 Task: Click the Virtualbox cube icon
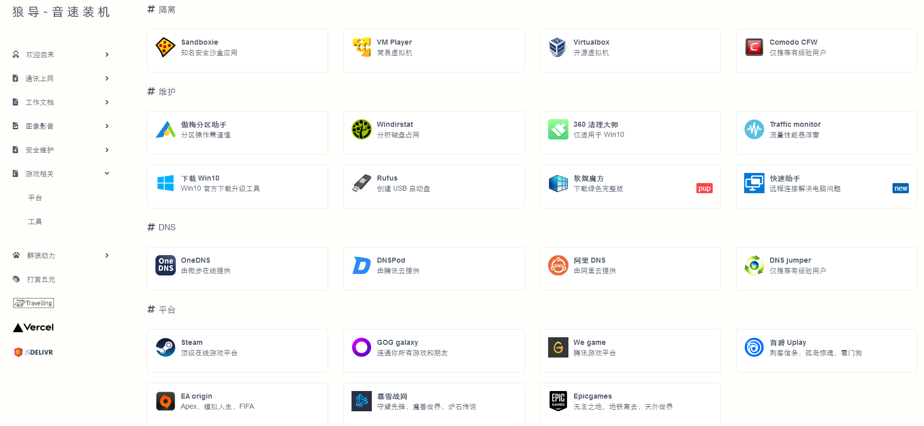pyautogui.click(x=557, y=47)
